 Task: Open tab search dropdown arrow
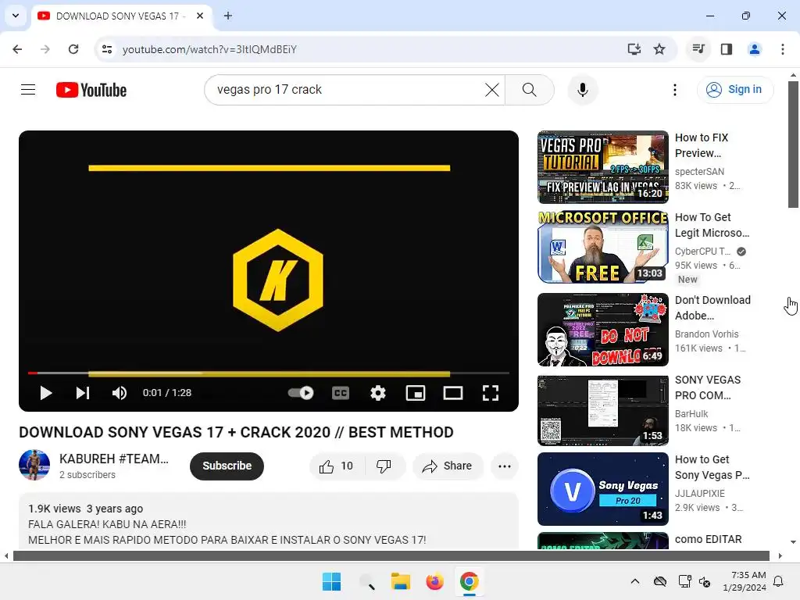16,16
